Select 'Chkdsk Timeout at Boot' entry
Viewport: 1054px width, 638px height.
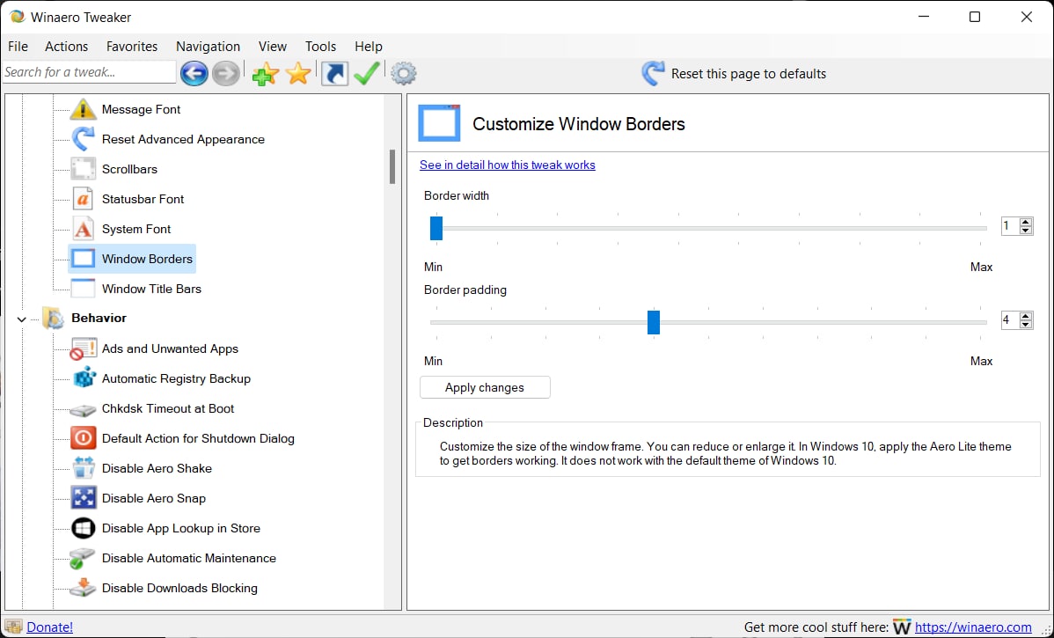click(x=168, y=408)
